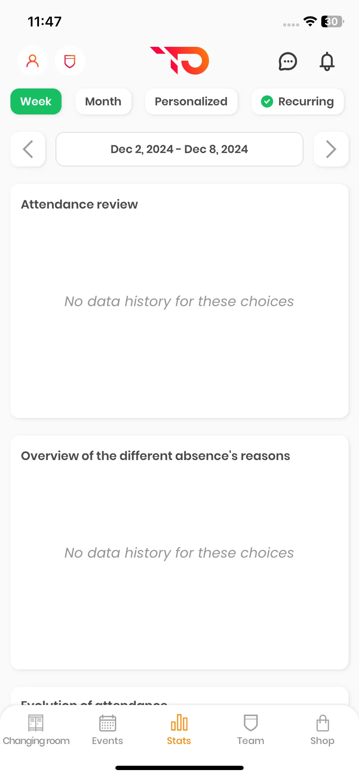The width and height of the screenshot is (359, 777).
Task: Tap the green check icon on Recurring
Action: coord(267,101)
